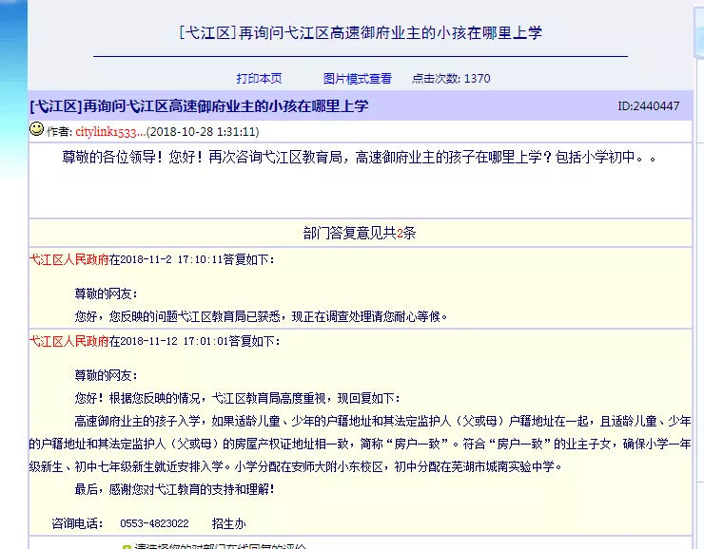Click the closing line 最后，感谢您对弋江教育的支持

(174, 489)
